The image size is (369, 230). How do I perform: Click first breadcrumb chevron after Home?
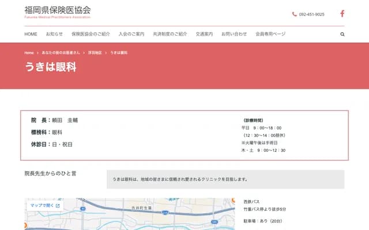click(x=38, y=53)
